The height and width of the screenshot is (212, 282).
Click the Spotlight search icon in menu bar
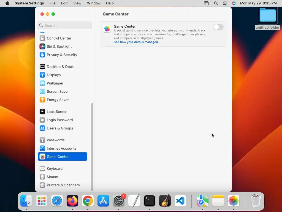click(216, 3)
